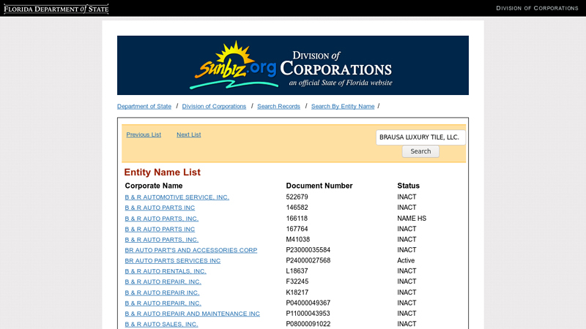Focus the entity name search field
Screen dimensions: 586x329
tap(420, 137)
